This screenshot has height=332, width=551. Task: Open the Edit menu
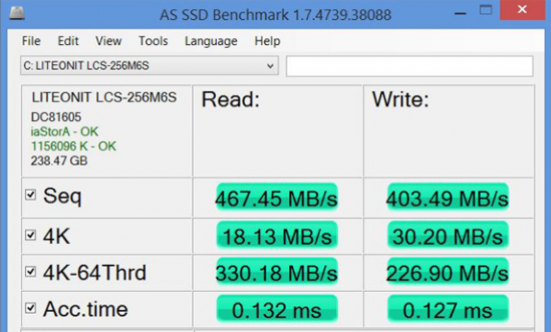click(68, 41)
